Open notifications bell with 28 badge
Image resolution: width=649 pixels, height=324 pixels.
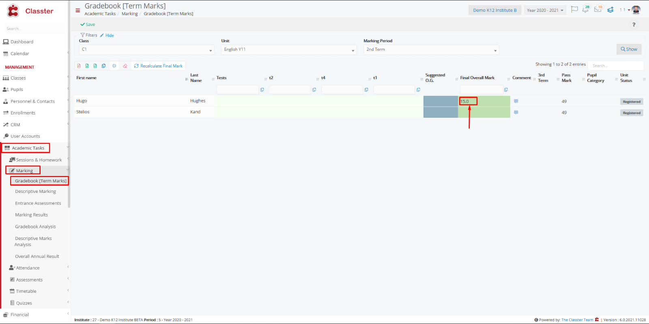tap(586, 9)
